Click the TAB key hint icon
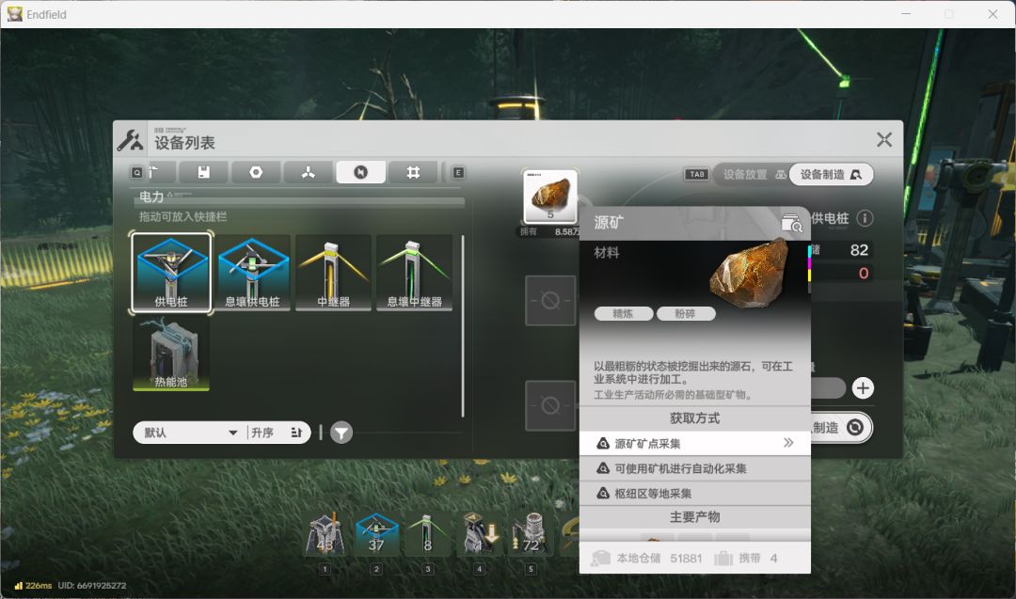1016x599 pixels. [696, 174]
